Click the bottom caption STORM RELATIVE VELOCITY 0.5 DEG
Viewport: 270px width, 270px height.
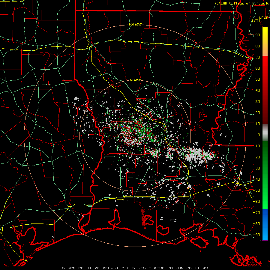tap(104, 268)
